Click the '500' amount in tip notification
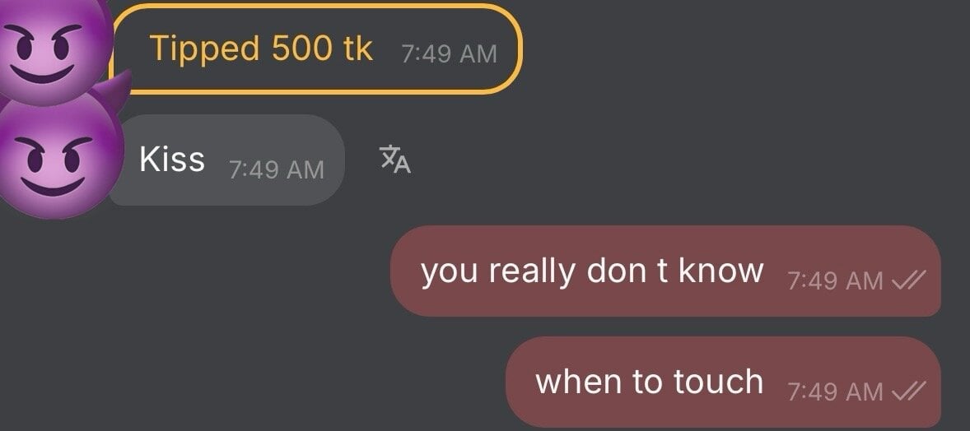Image resolution: width=970 pixels, height=431 pixels. [302, 48]
